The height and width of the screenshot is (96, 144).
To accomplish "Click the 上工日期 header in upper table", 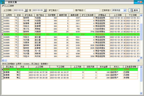I will coord(118,15).
